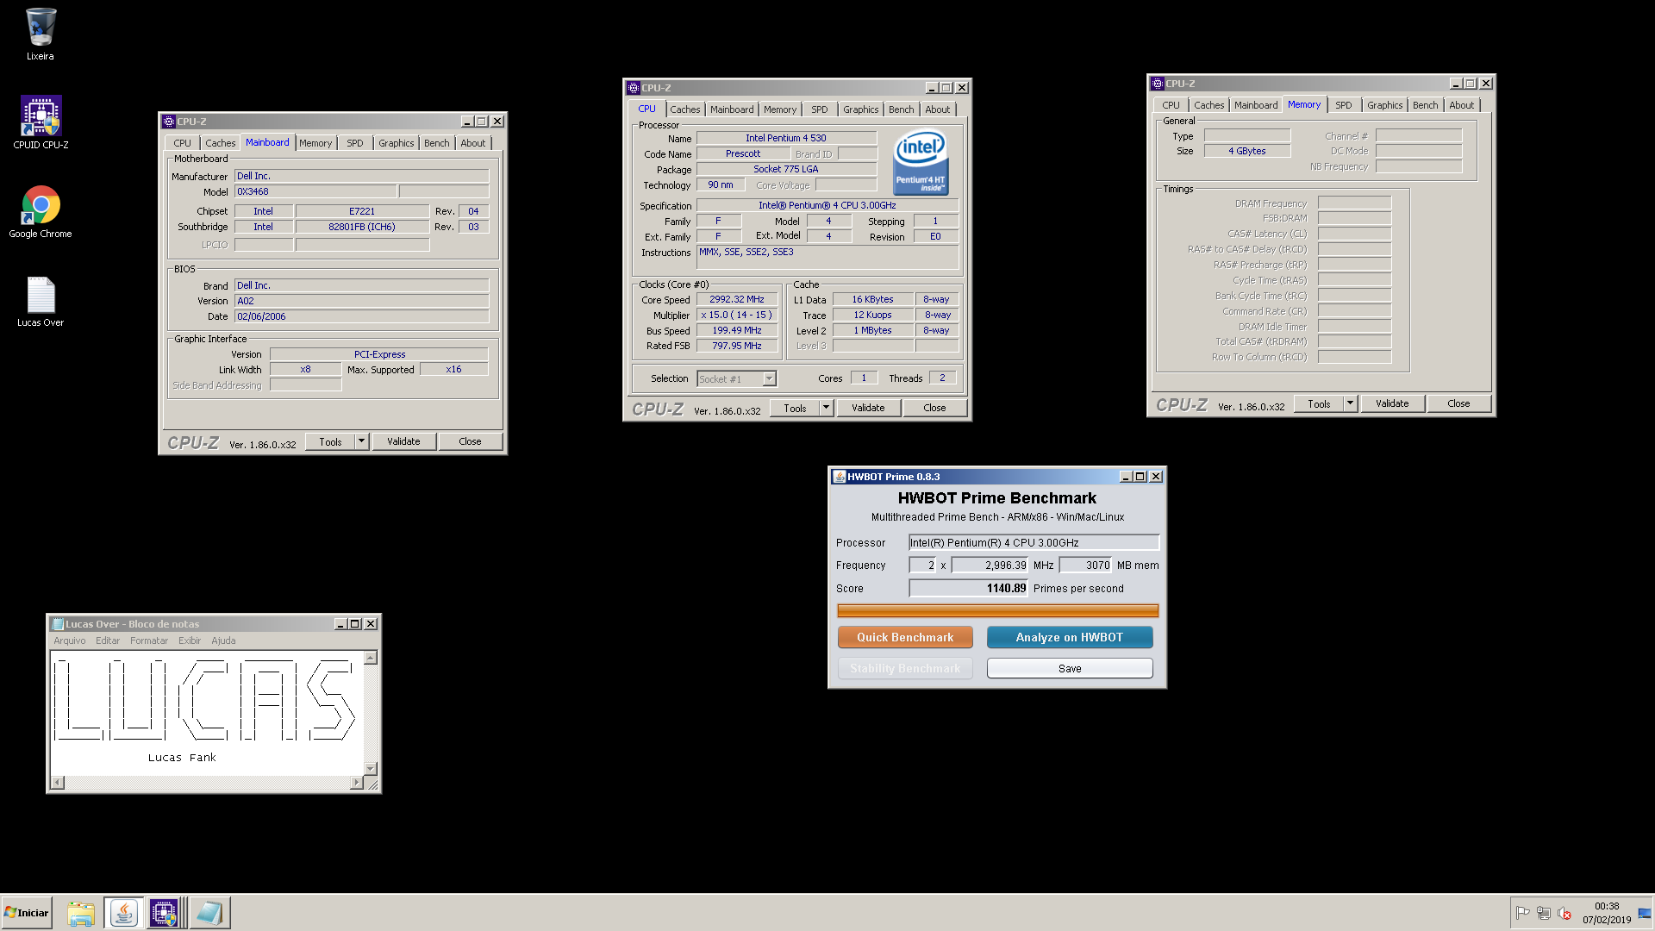Click the Dell Inc. manufacturer value
Image resolution: width=1655 pixels, height=931 pixels.
pyautogui.click(x=361, y=176)
